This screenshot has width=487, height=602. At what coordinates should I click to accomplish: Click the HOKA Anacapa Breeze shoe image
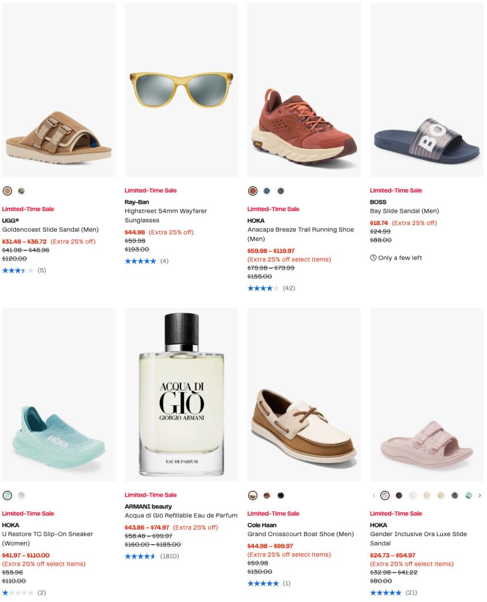(x=304, y=90)
